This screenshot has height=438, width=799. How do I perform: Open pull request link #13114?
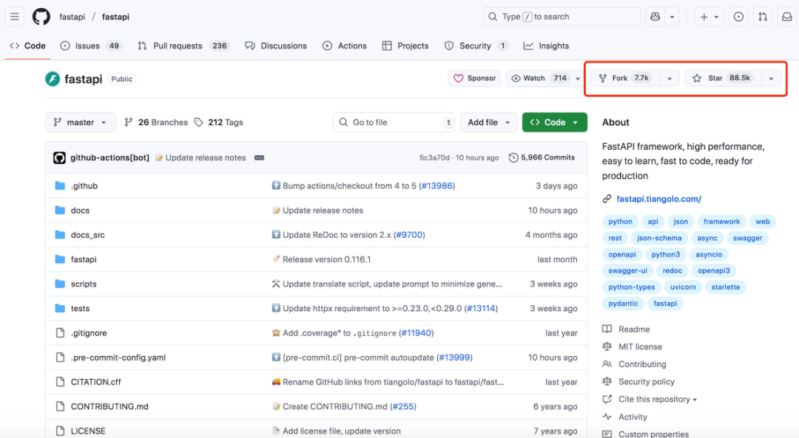(481, 308)
